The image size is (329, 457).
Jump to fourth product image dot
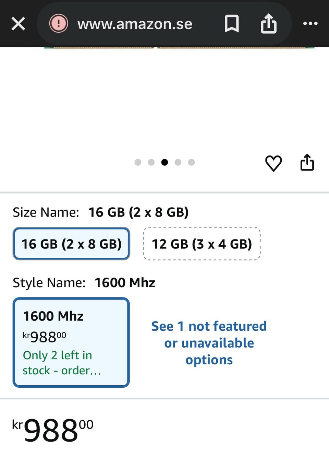(178, 162)
